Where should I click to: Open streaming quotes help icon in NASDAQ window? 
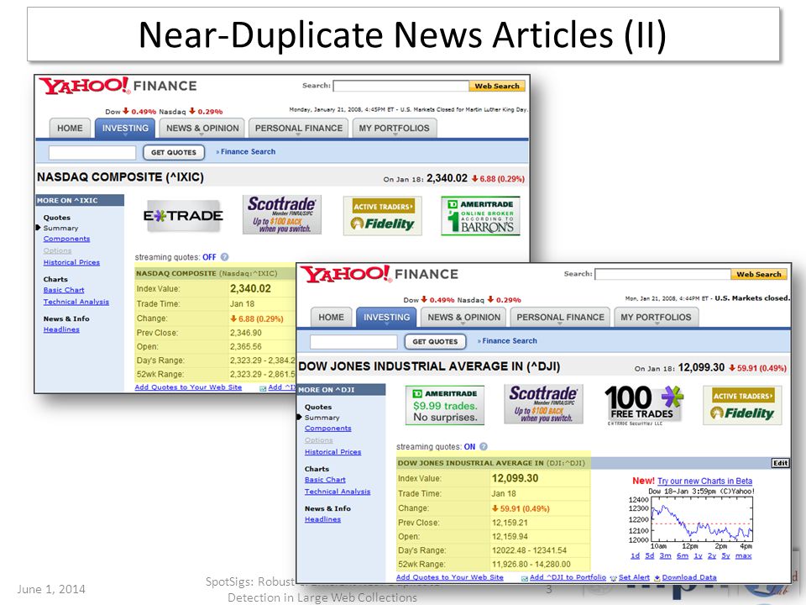pos(225,257)
